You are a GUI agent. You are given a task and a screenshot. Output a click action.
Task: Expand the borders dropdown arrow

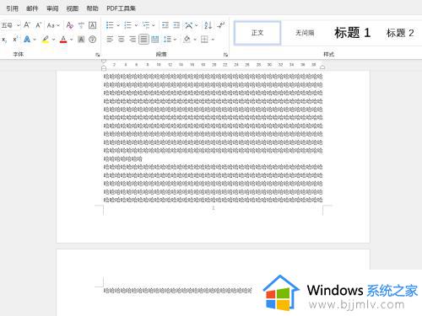213,40
